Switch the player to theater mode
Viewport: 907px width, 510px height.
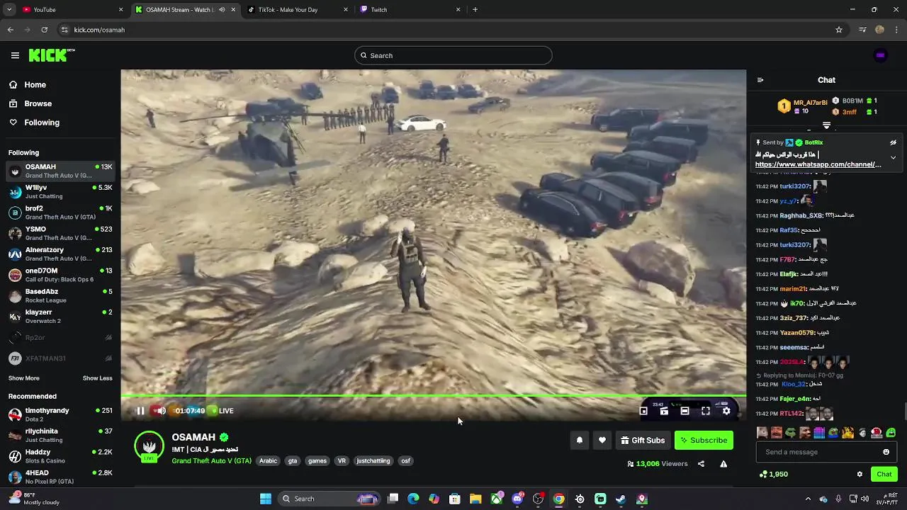685,411
